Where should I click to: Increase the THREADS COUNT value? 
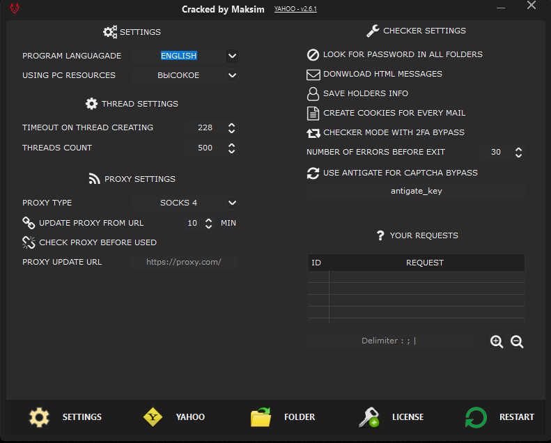pyautogui.click(x=231, y=145)
